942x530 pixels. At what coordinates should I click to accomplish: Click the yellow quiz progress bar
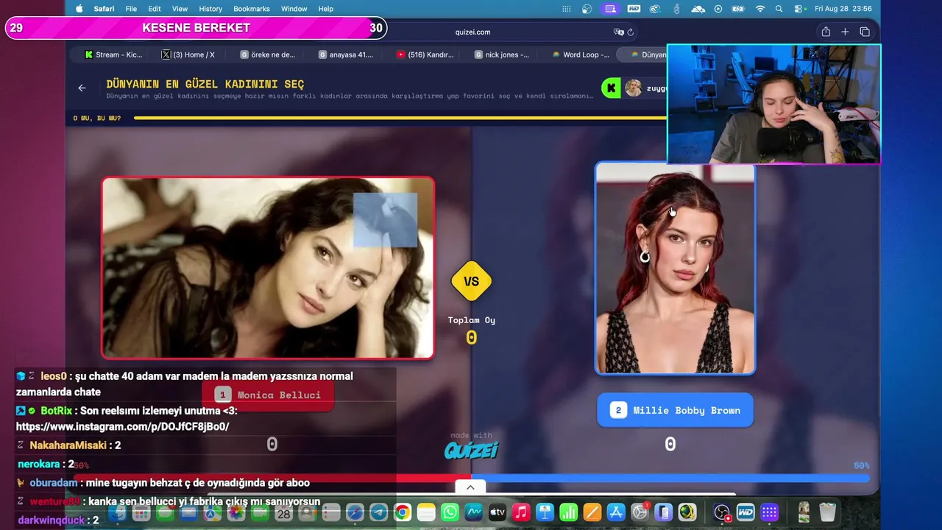(x=400, y=118)
